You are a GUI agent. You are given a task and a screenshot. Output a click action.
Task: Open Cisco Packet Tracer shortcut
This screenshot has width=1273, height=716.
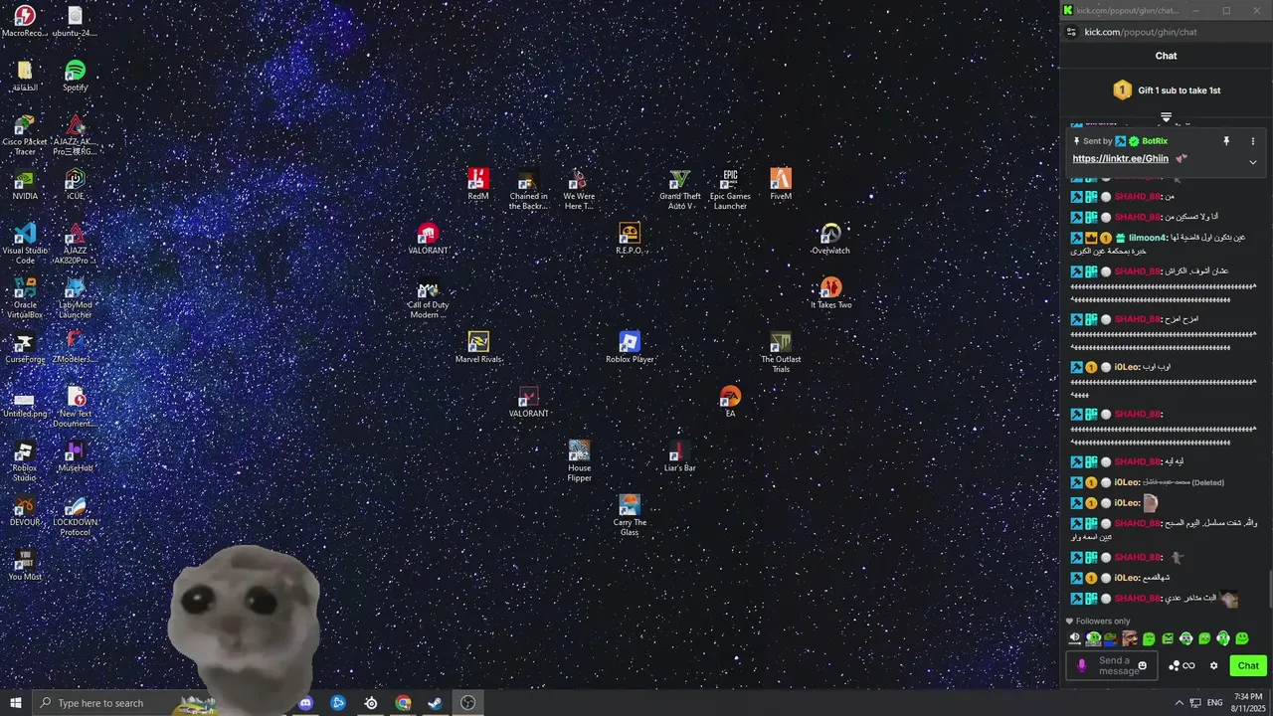pos(25,134)
